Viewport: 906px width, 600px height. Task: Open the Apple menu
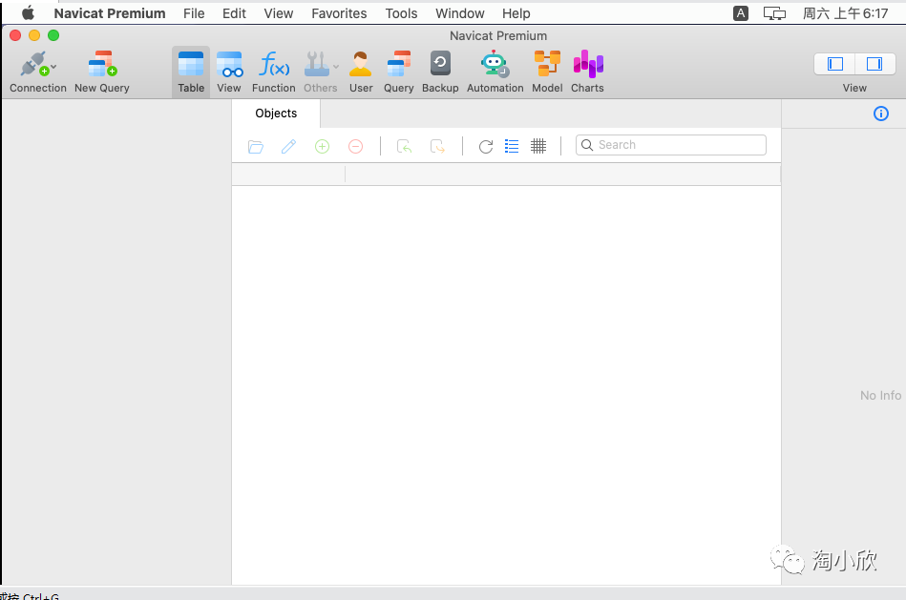28,12
